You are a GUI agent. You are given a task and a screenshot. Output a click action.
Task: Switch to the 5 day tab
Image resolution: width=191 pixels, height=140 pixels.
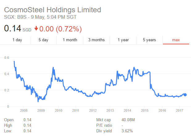43,40
